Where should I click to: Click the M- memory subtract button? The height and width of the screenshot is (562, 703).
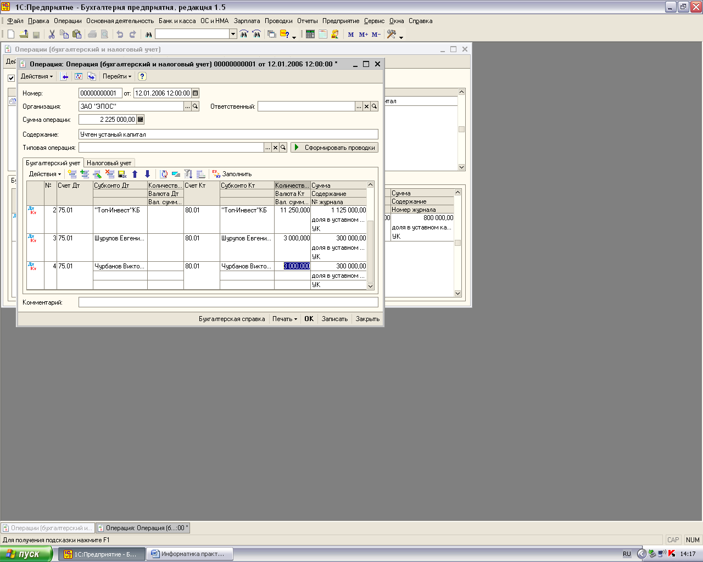pyautogui.click(x=376, y=34)
